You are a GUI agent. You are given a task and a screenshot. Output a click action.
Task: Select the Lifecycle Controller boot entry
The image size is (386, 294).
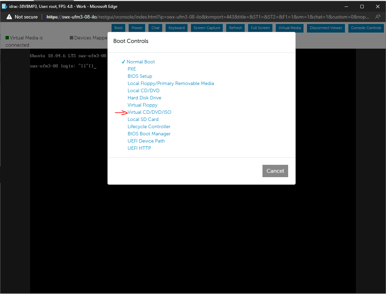149,126
